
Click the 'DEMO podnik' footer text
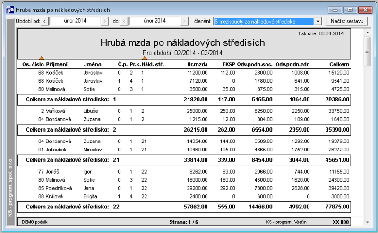[34, 222]
